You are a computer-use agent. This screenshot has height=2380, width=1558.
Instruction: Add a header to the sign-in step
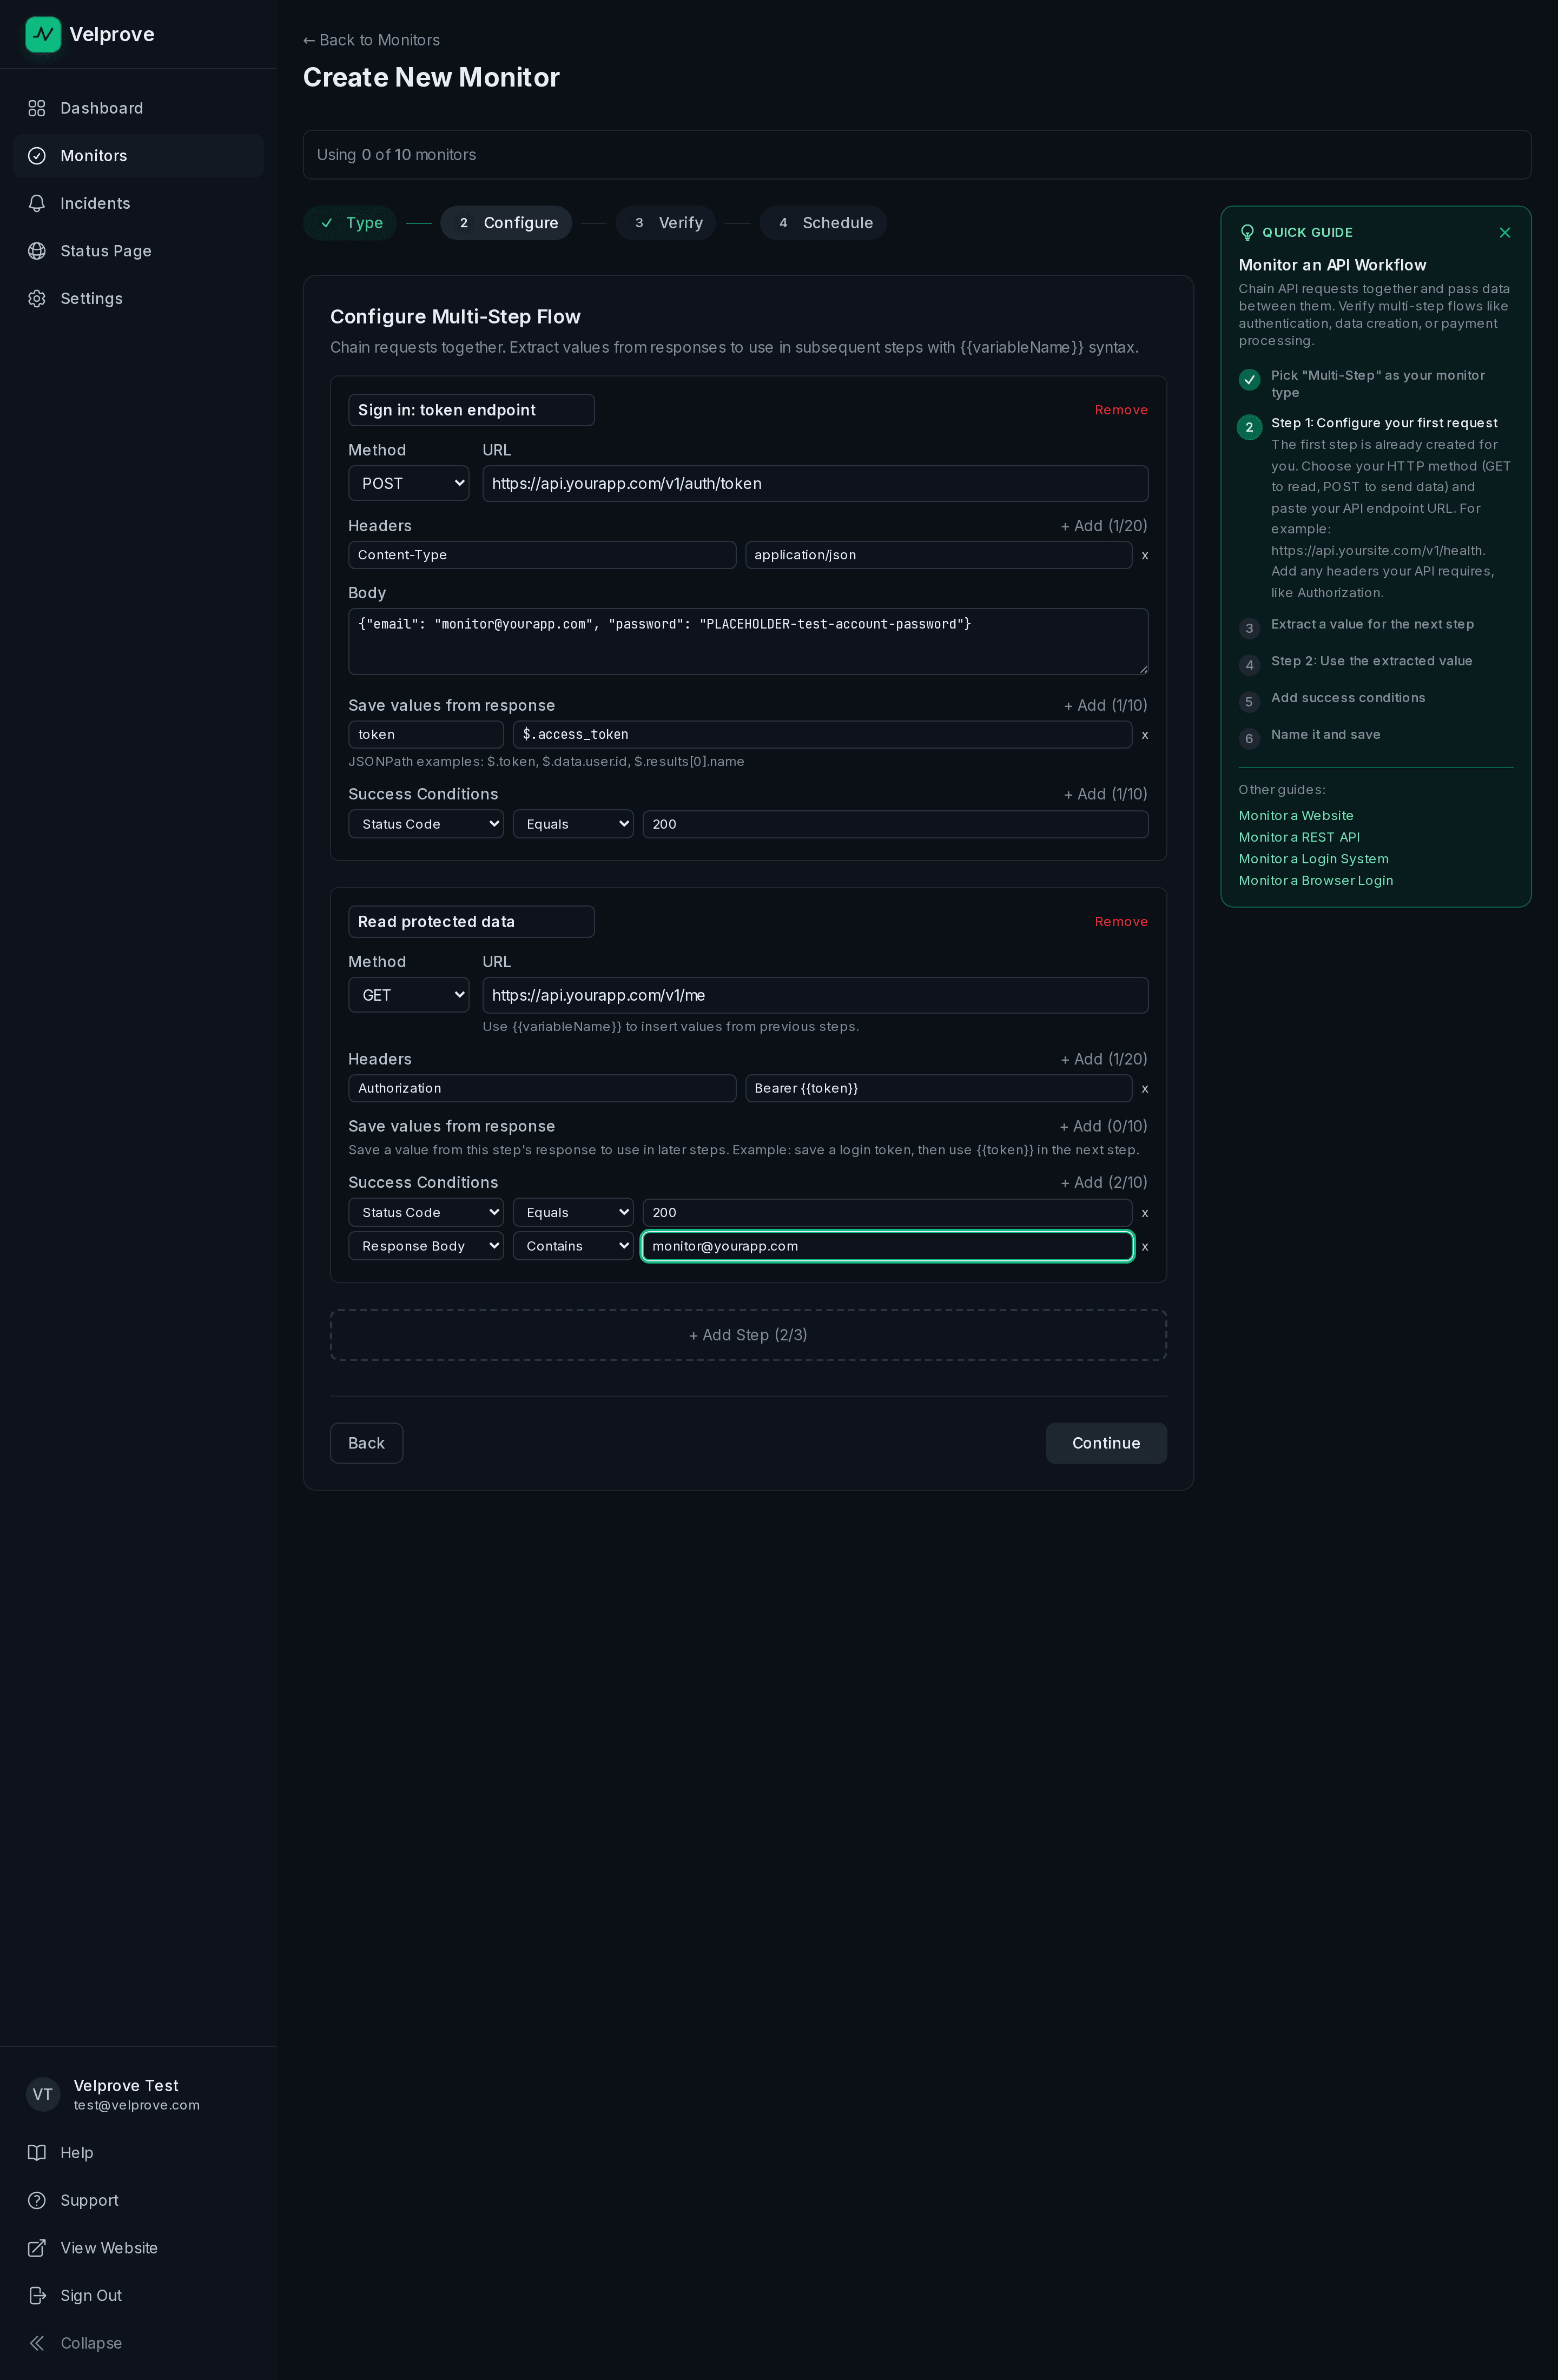tap(1104, 526)
